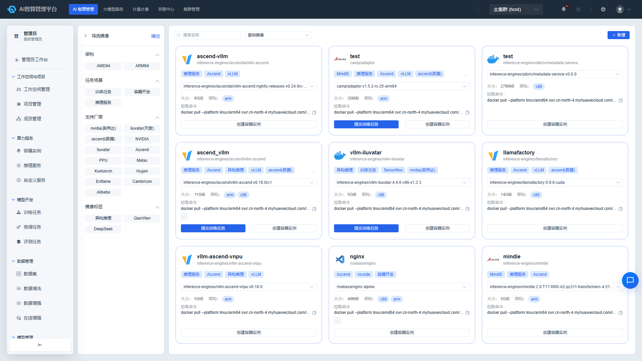Switch to 计量计费 tab
Viewport: 642px width, 361px height.
[x=141, y=9]
